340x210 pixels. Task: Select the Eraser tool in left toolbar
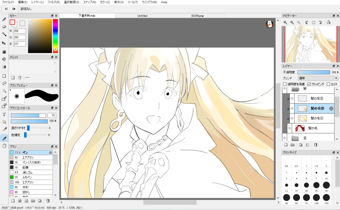click(4, 26)
